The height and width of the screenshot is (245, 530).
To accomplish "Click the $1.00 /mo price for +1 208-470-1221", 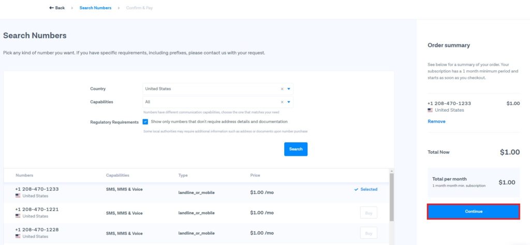I will 262,213.
